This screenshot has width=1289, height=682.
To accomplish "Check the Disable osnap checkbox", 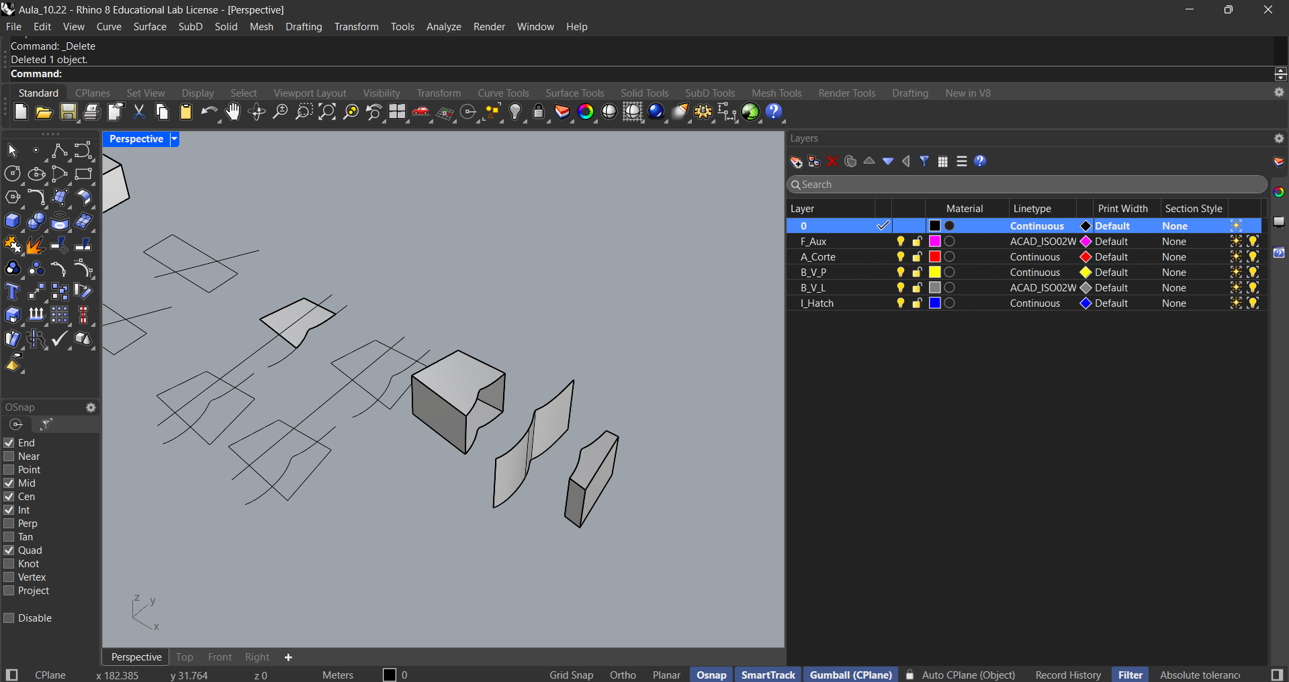I will [9, 618].
